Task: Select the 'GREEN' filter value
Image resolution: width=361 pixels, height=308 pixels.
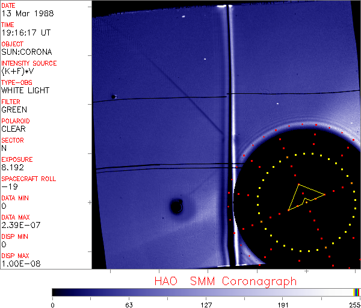Action: [14, 110]
